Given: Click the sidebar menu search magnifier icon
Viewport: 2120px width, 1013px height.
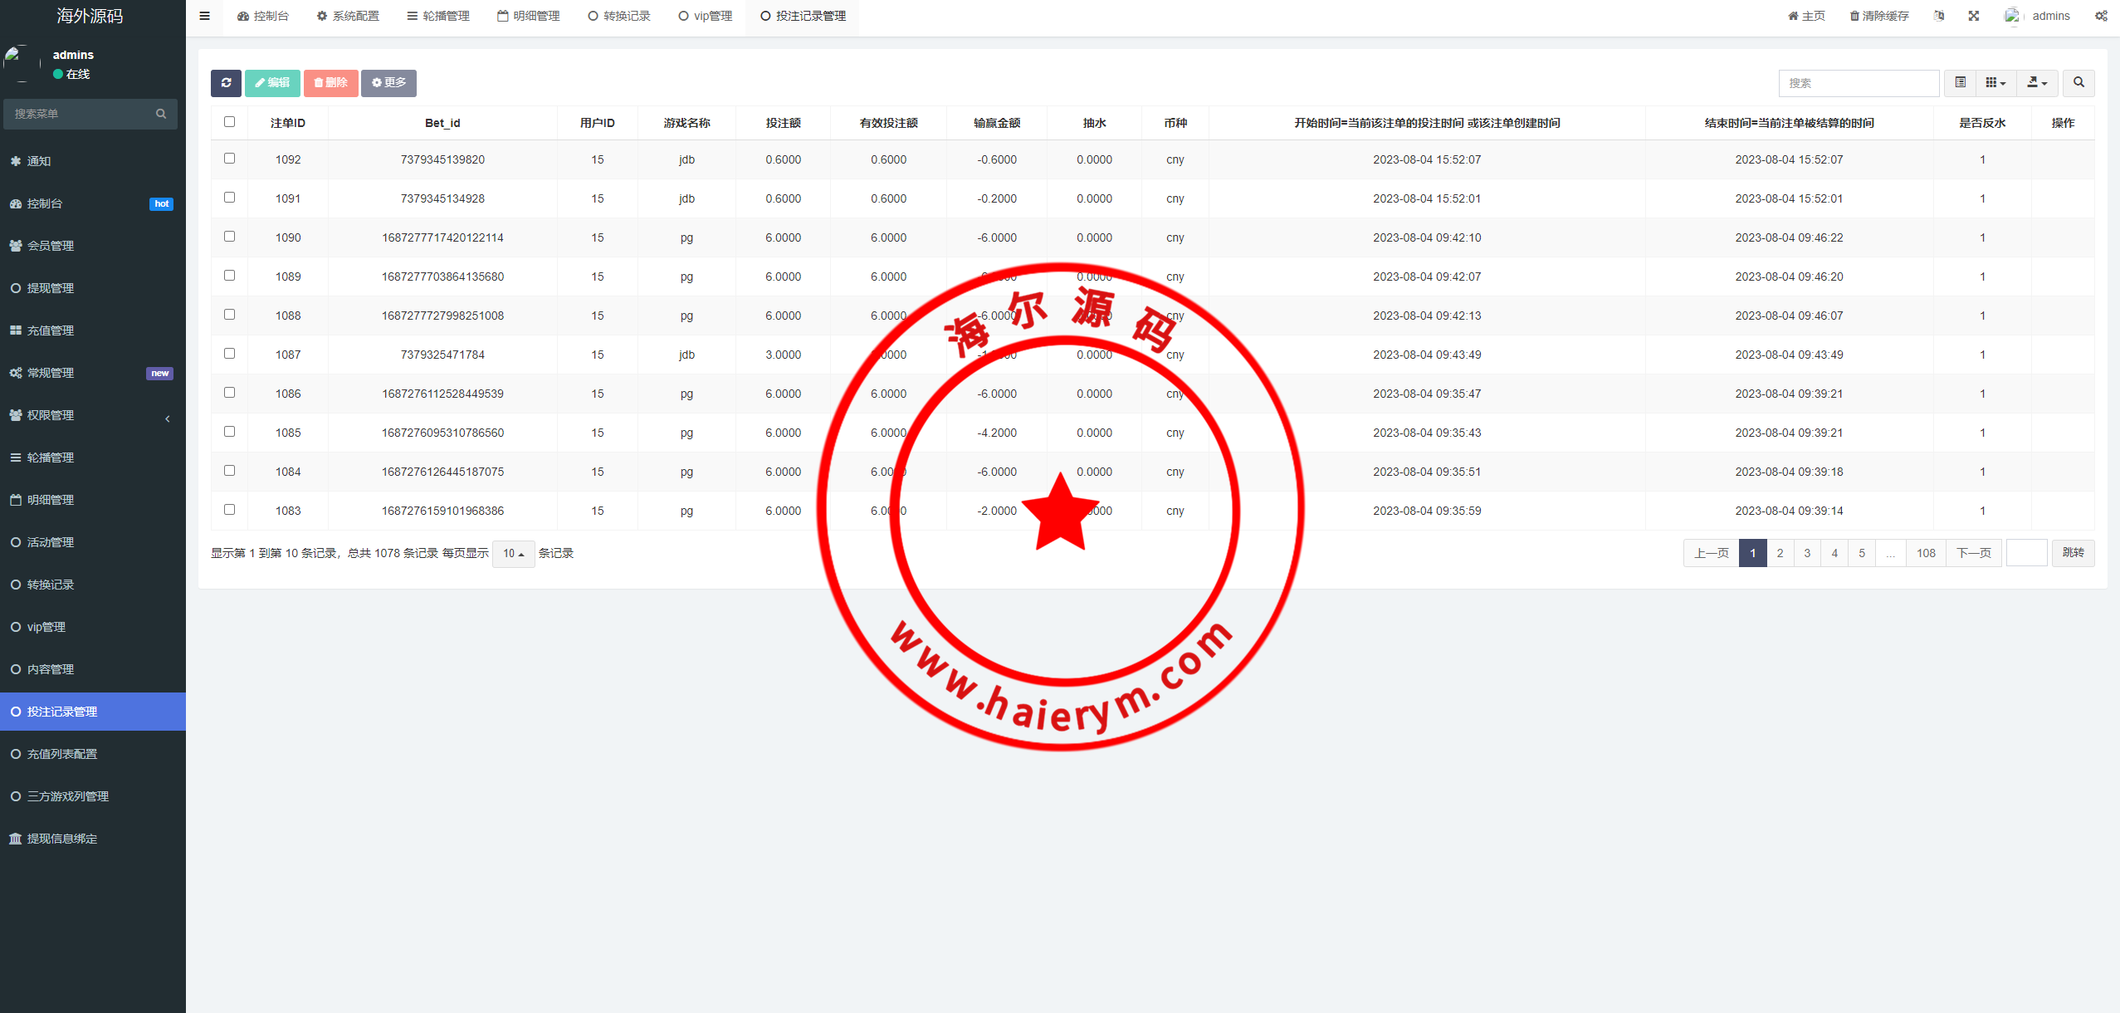Looking at the screenshot, I should [161, 114].
